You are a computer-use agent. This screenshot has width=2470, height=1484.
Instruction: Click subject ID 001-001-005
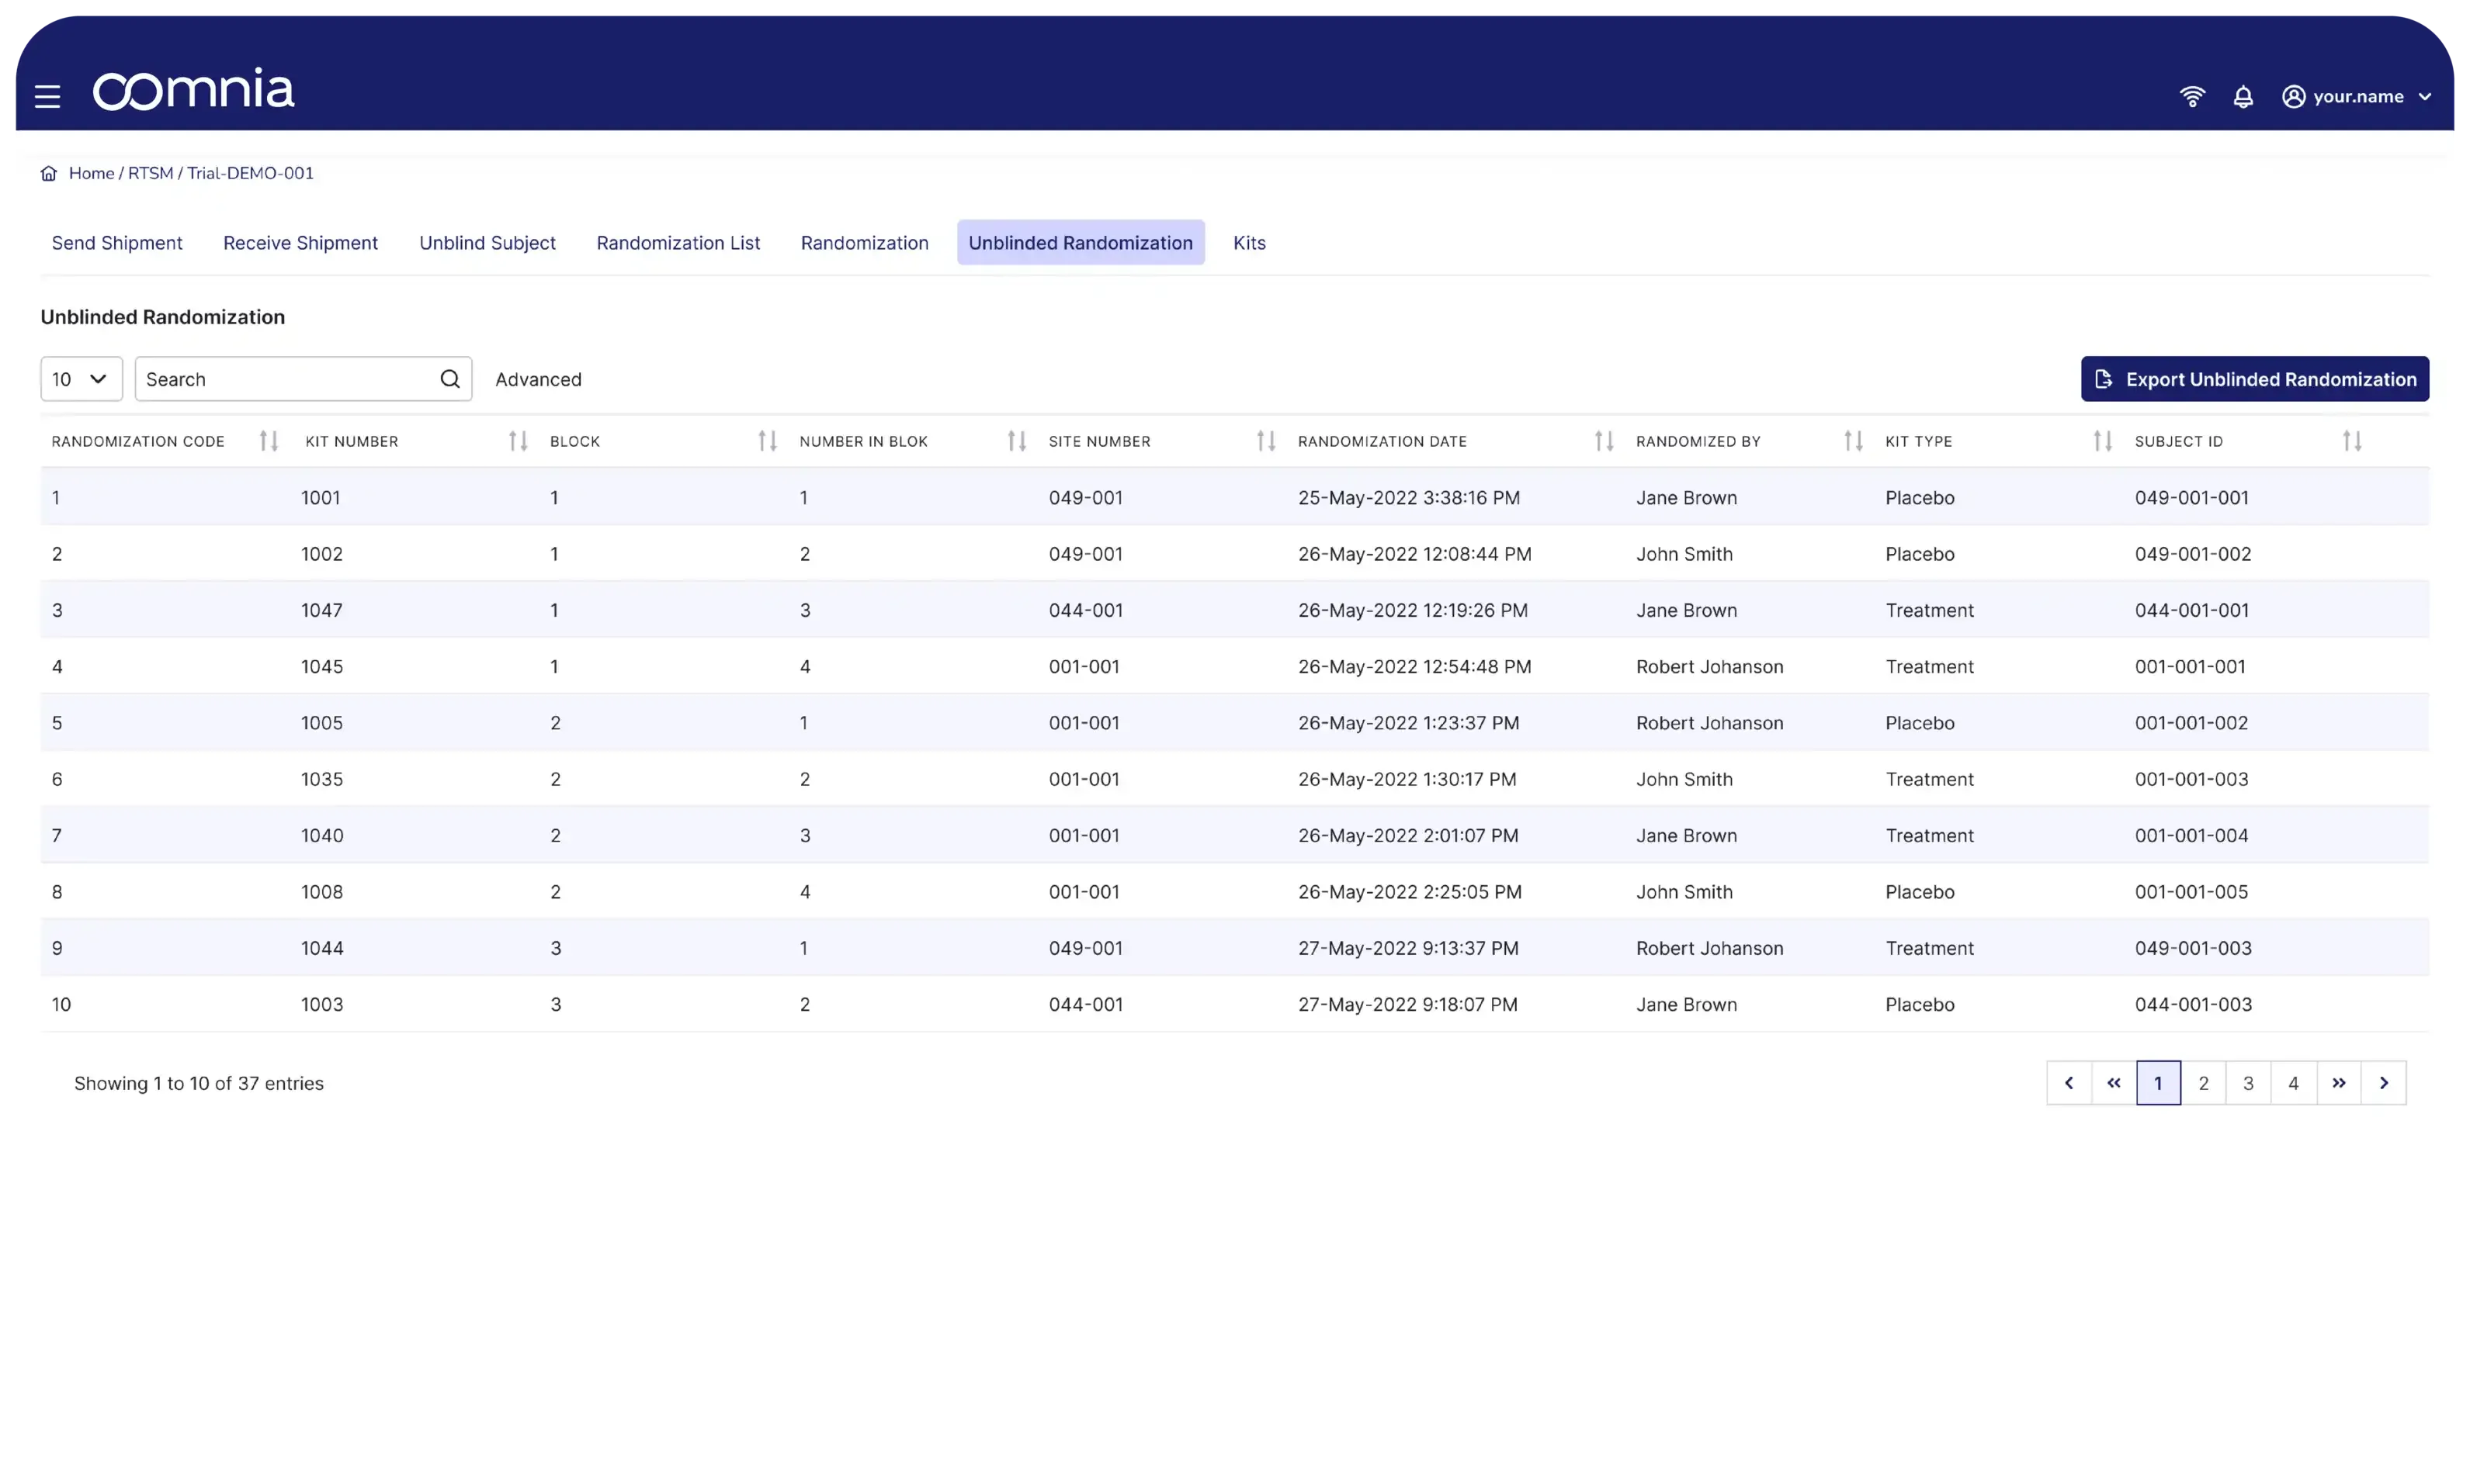(x=2191, y=892)
